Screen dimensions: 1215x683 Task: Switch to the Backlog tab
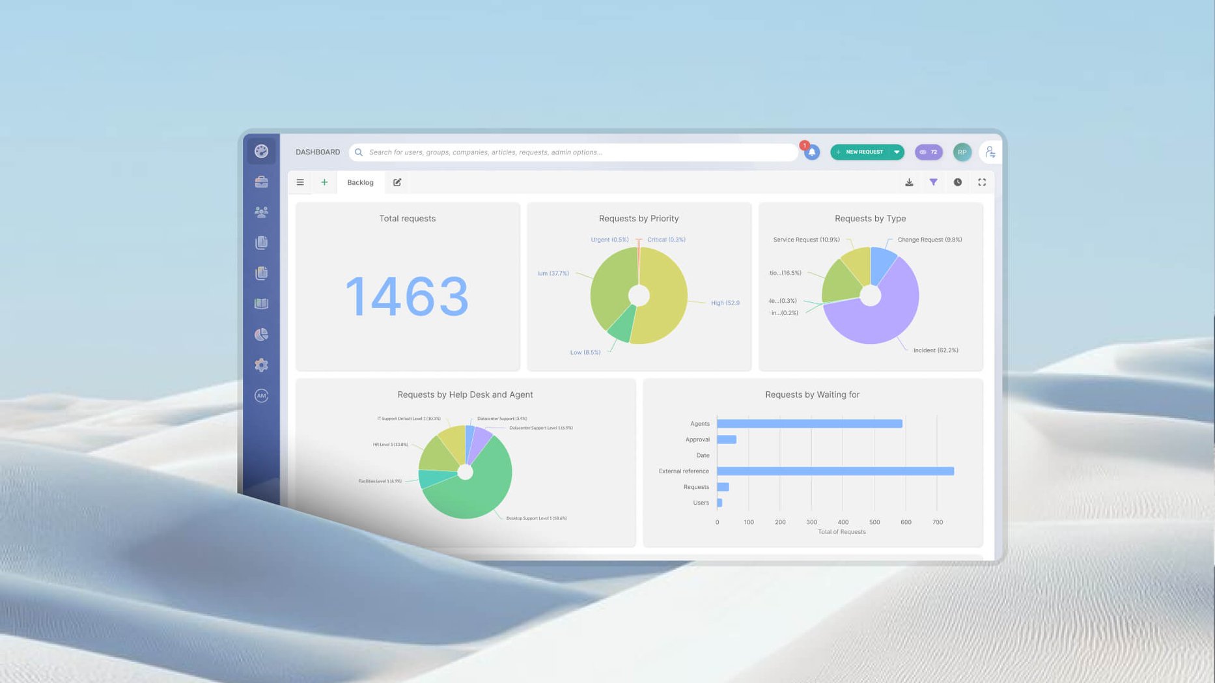click(x=360, y=182)
